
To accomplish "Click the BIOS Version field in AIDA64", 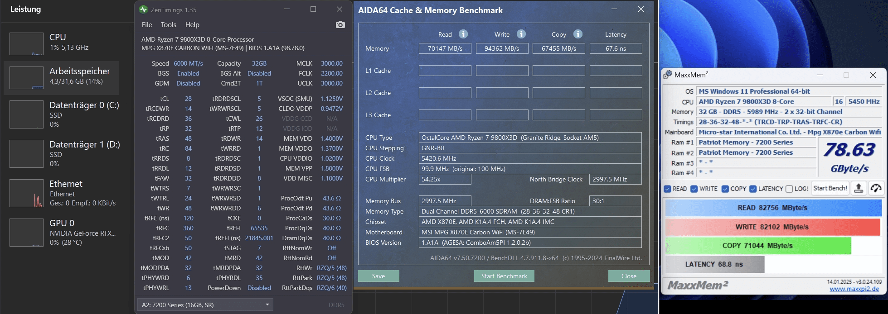I will (530, 243).
